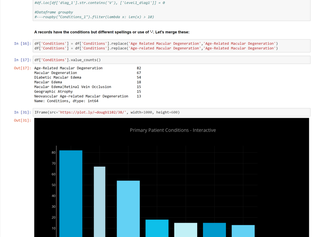Click the 'Out[17]:' output prompt
Screen dimensions: 316x237
click(x=23, y=68)
